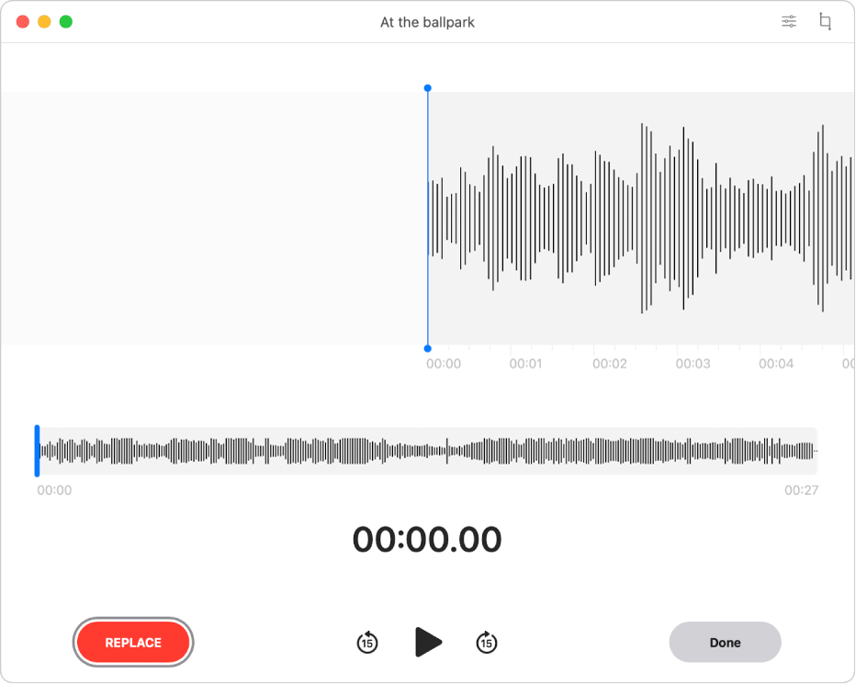Screen dimensions: 856x685
Task: Play the recording
Action: (x=428, y=642)
